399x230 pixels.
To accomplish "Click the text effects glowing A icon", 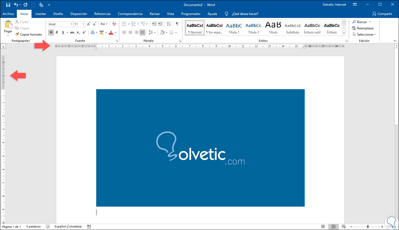I will [x=93, y=32].
